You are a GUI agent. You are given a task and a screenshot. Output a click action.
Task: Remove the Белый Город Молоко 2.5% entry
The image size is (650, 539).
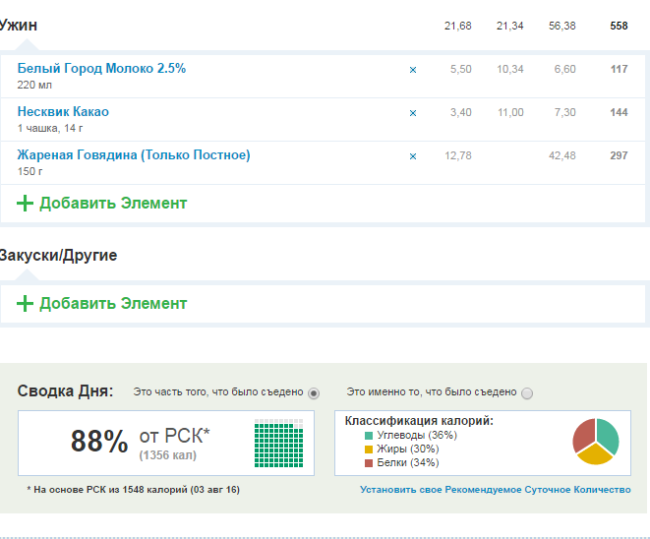tap(413, 70)
